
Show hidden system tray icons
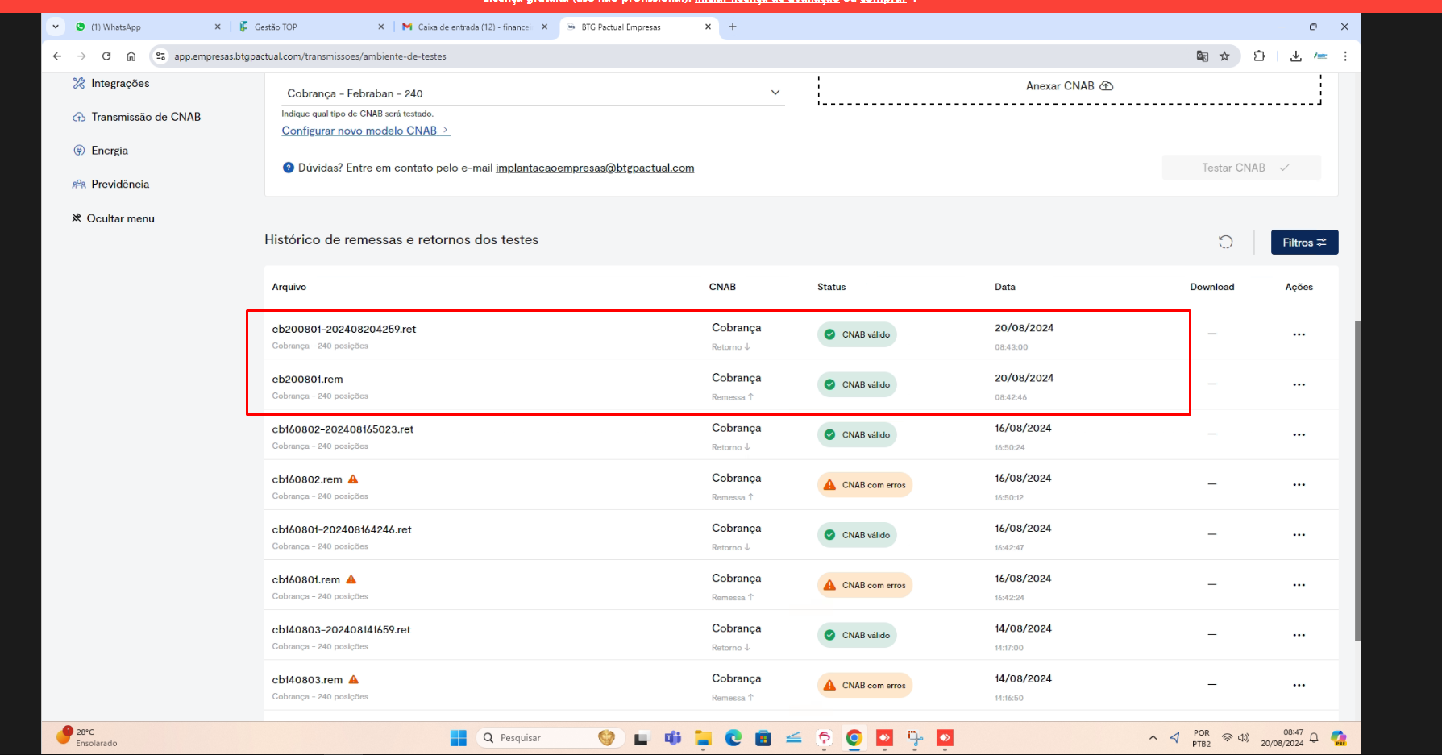point(1153,737)
